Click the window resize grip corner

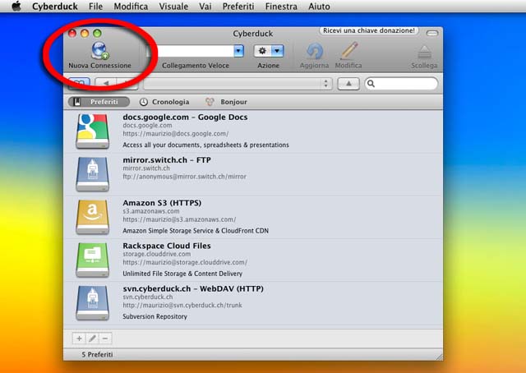(x=439, y=357)
